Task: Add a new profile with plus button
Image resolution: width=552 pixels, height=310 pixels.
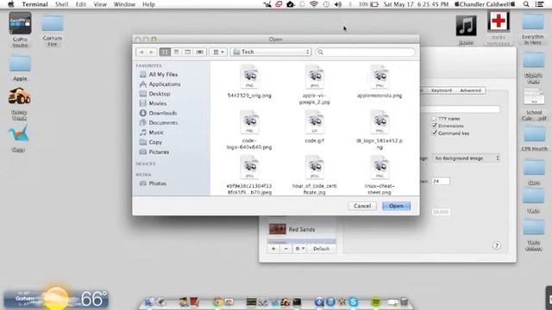Action: [x=273, y=249]
